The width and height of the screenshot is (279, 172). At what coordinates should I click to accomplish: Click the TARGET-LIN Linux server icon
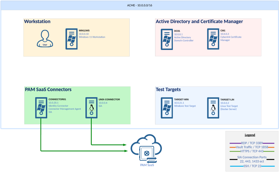(x=213, y=108)
